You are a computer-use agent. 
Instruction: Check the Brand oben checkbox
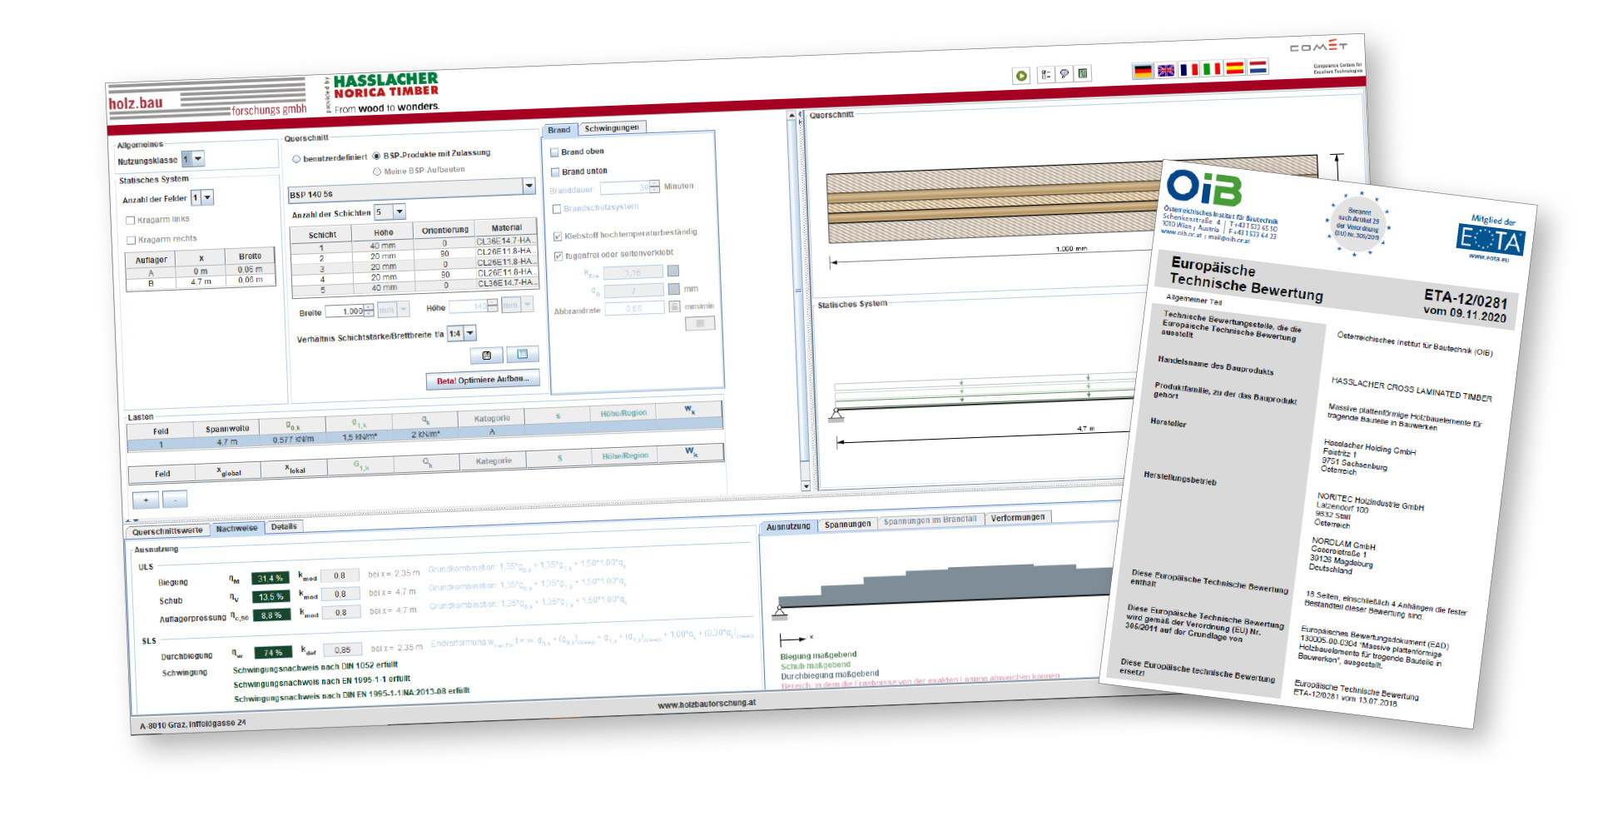click(x=554, y=152)
